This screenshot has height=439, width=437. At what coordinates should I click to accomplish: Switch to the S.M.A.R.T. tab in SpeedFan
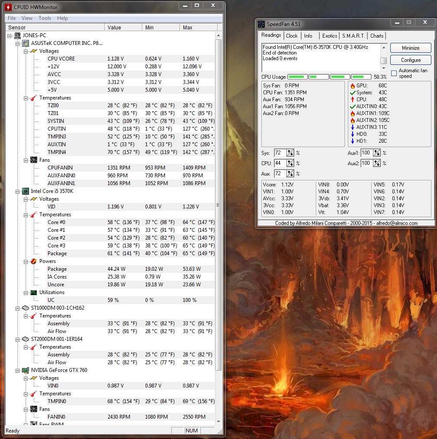tap(353, 36)
